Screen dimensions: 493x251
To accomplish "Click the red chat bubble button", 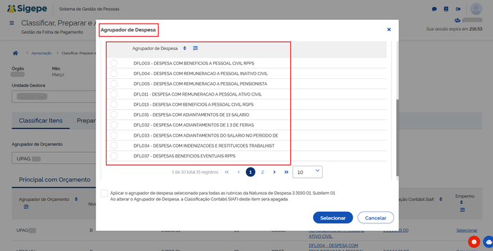I will pyautogui.click(x=474, y=241).
